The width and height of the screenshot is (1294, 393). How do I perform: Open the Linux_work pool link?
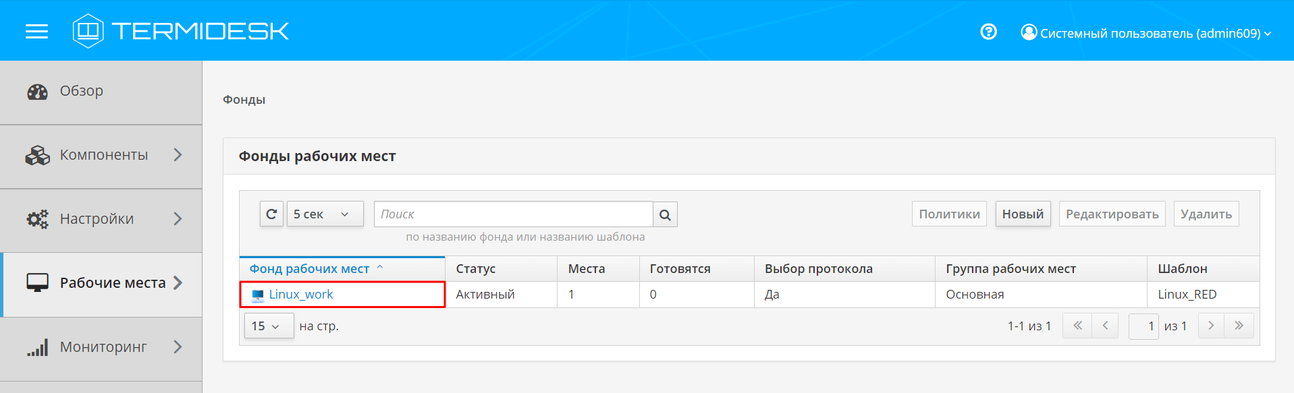[301, 295]
